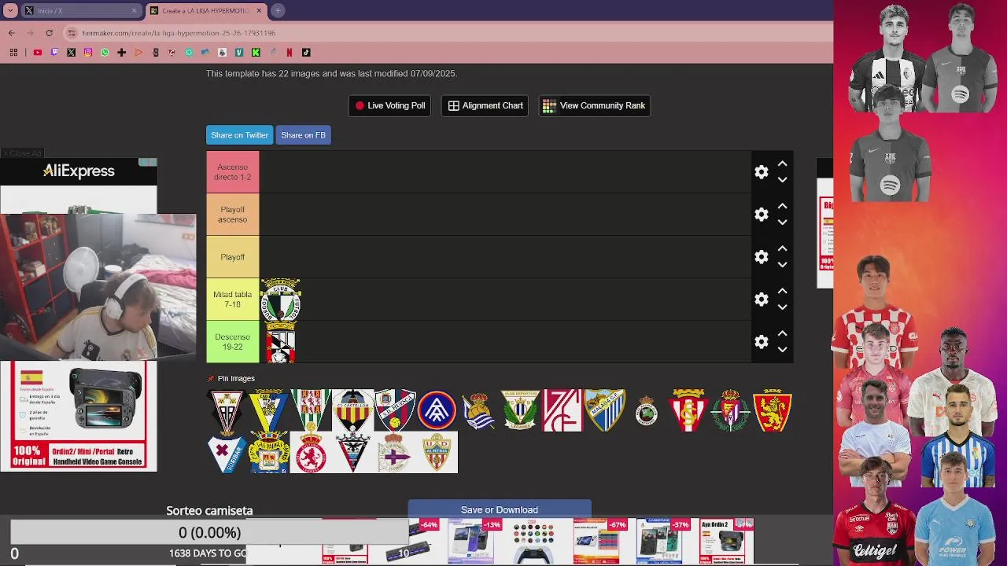
Task: Move Playoff ascenso tier up
Action: pyautogui.click(x=782, y=206)
